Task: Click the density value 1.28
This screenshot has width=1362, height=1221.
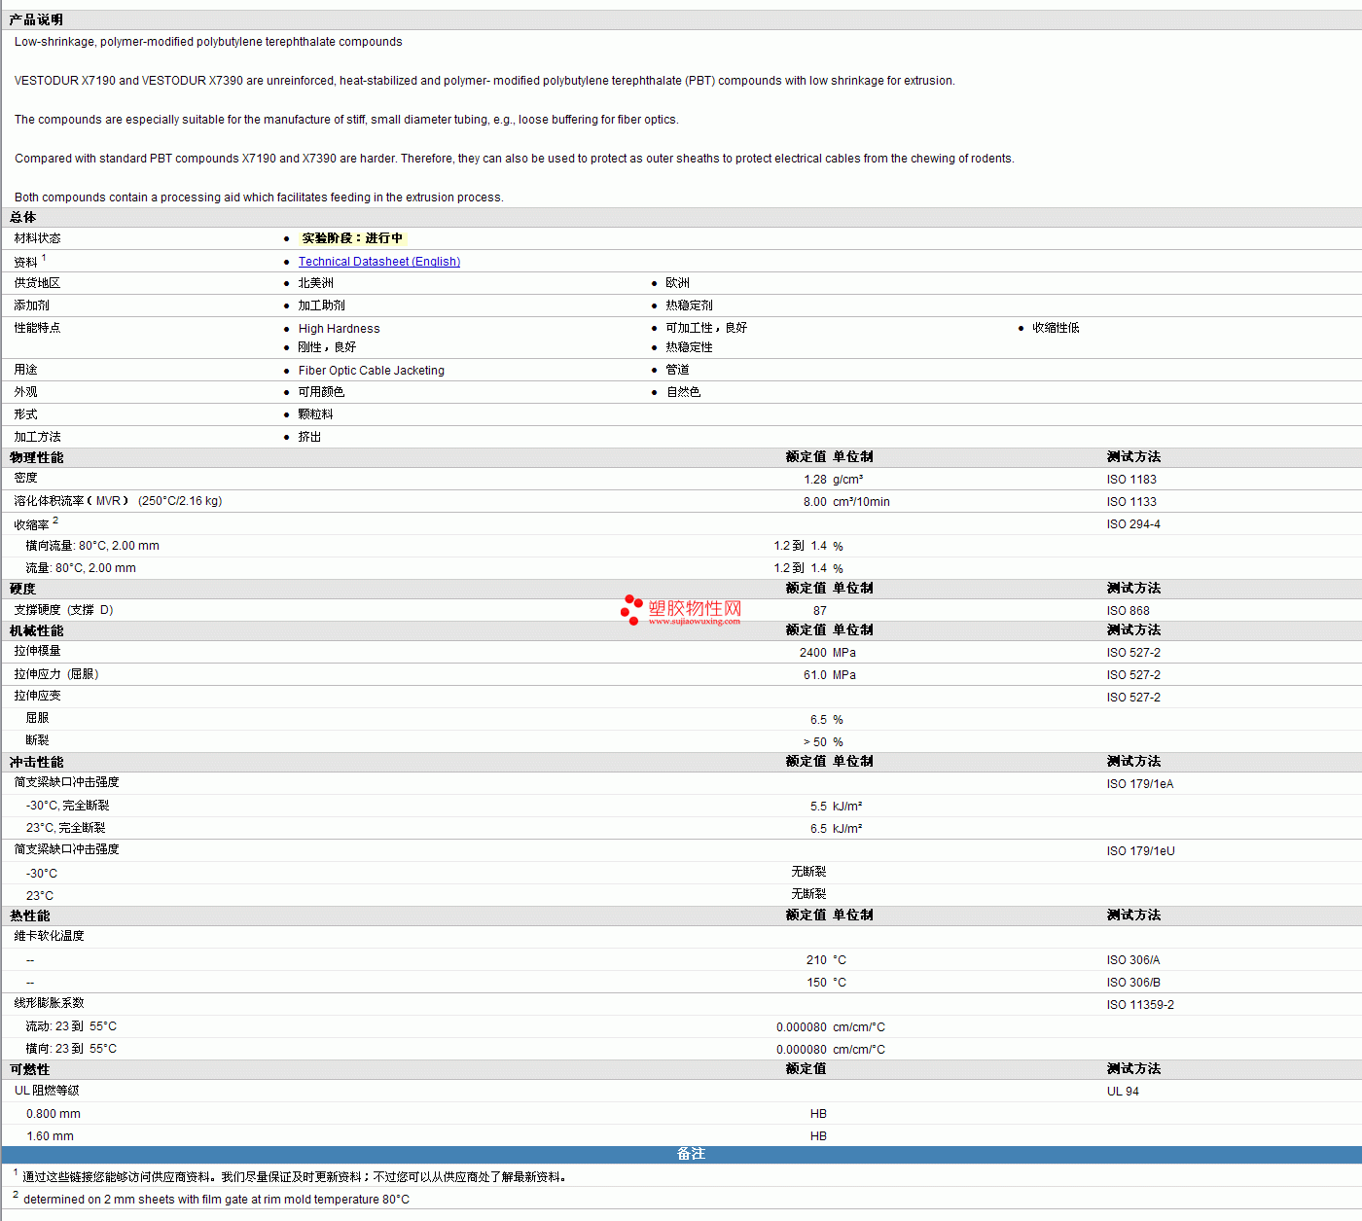Action: 815,480
